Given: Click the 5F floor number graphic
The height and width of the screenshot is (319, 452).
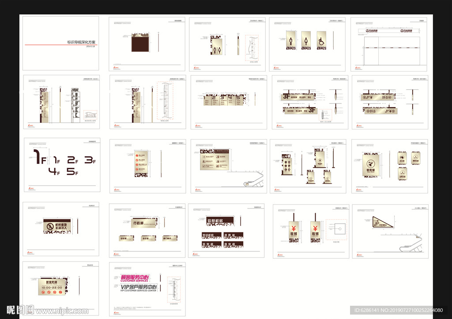Looking at the screenshot, I should [72, 171].
